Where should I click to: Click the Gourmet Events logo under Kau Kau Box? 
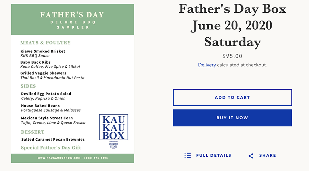(114, 145)
